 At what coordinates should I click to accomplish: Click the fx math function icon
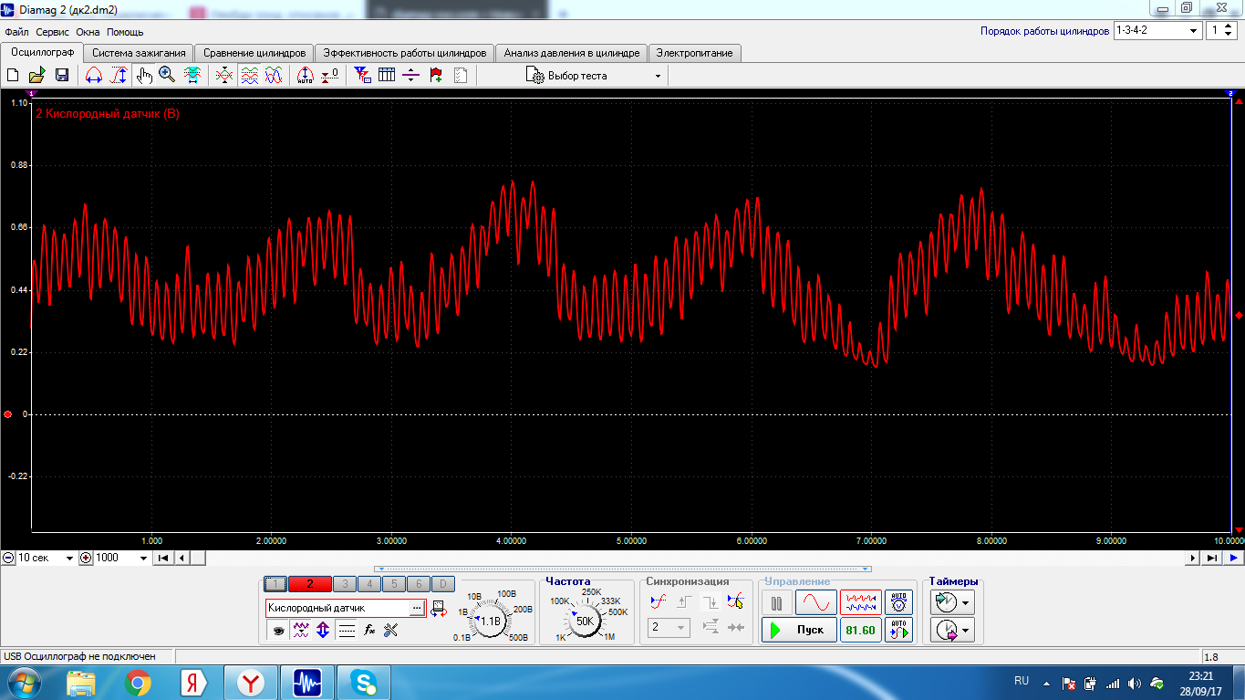coord(369,629)
